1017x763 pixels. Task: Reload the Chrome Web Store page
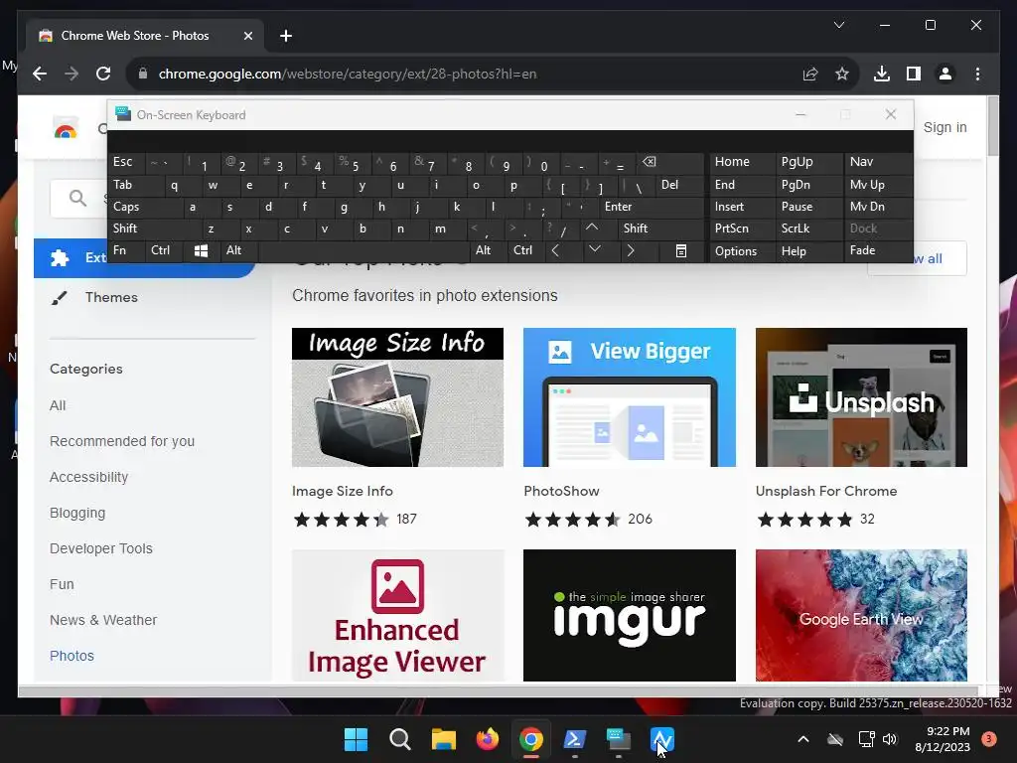(x=103, y=74)
